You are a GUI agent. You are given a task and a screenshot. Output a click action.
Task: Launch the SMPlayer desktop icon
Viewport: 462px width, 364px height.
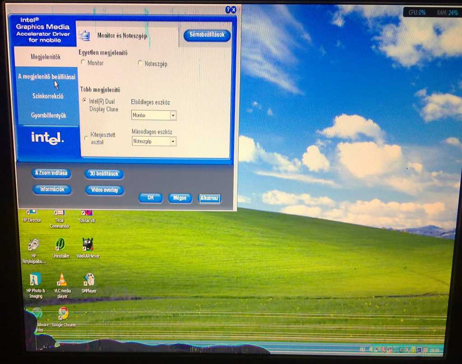tap(89, 283)
